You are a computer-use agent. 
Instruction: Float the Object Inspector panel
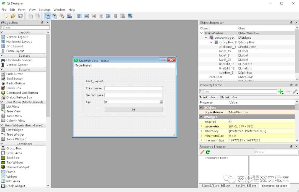pyautogui.click(x=291, y=22)
